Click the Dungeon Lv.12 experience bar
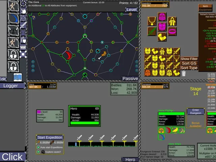216x162 pixels. pos(155,86)
